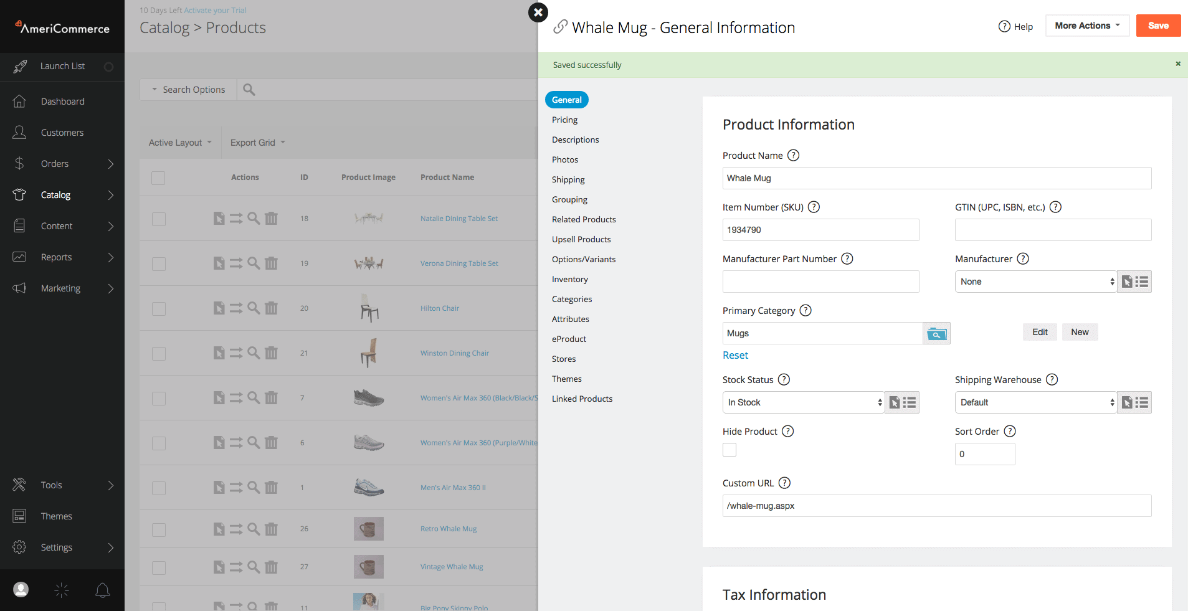1188x611 pixels.
Task: Click the list icon beside the Manufacturer dropdown
Action: (x=1142, y=282)
